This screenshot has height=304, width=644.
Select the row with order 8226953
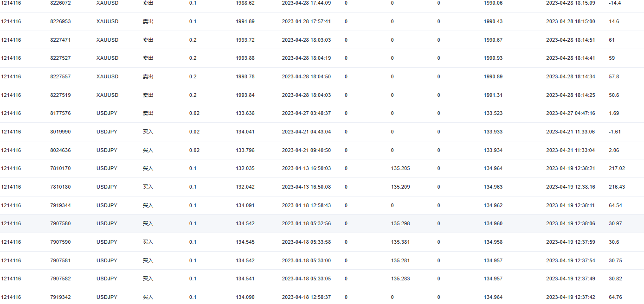pos(60,21)
